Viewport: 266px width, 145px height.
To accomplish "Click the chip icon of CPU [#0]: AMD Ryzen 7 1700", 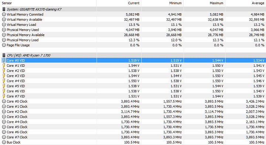I will 4,55.
